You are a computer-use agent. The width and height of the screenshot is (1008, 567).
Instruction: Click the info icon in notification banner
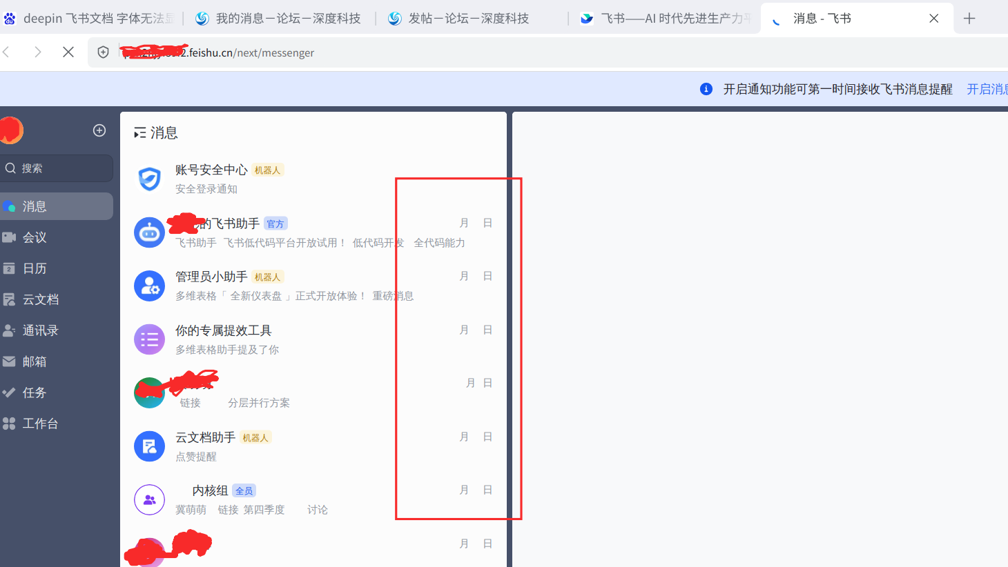point(706,89)
